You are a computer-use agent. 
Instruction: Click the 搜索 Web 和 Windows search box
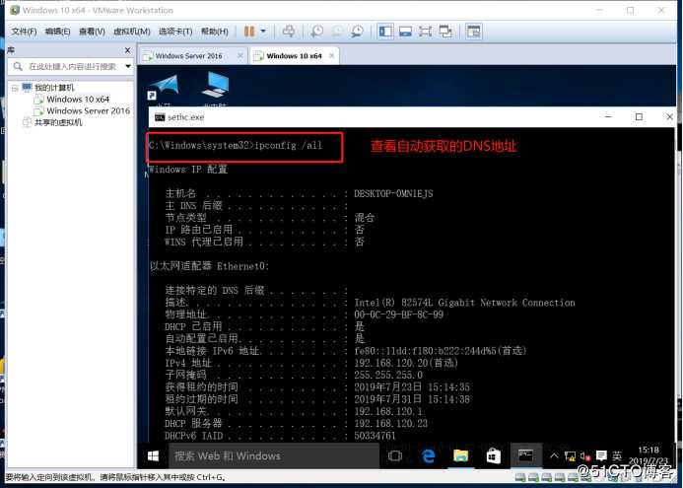point(274,456)
